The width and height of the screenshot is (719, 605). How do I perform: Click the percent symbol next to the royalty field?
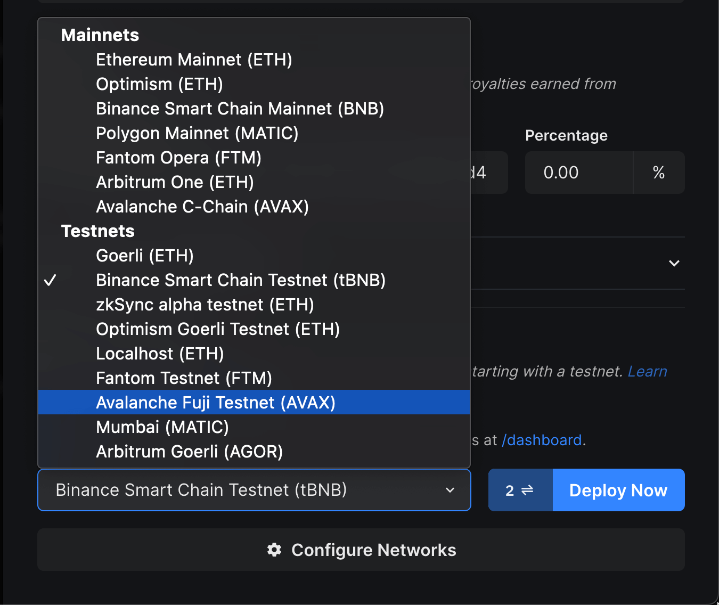tap(659, 172)
